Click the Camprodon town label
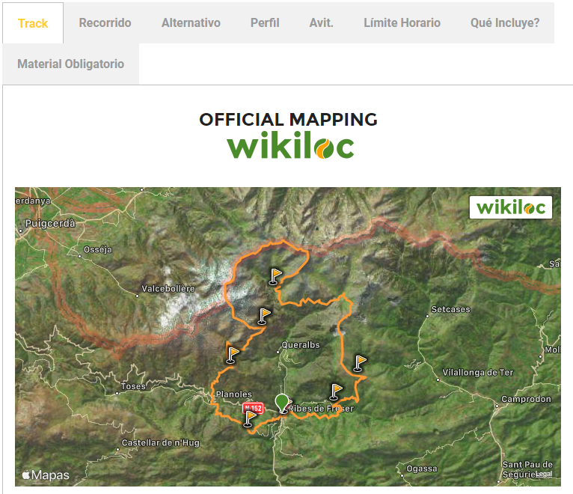The width and height of the screenshot is (573, 494). [526, 399]
